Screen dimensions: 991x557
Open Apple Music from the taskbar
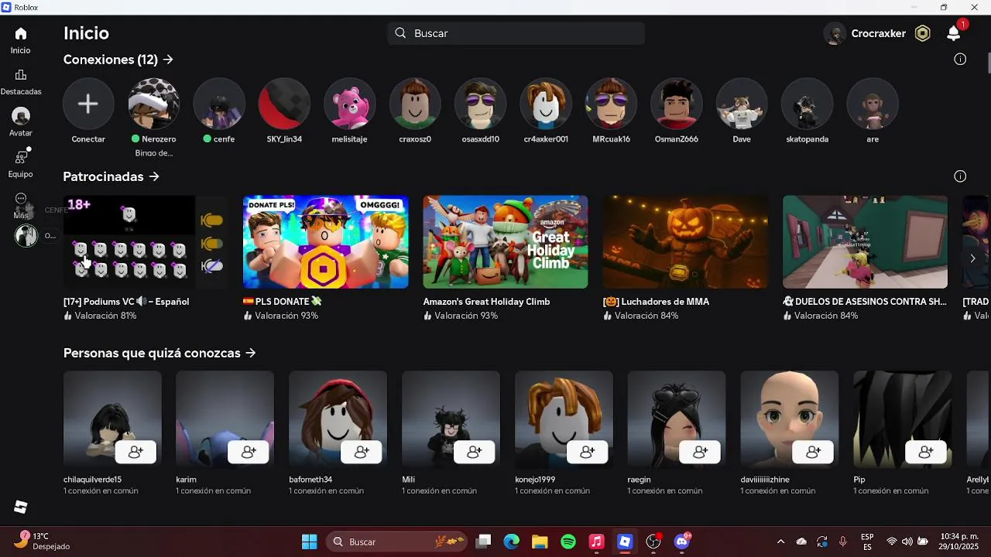click(596, 542)
